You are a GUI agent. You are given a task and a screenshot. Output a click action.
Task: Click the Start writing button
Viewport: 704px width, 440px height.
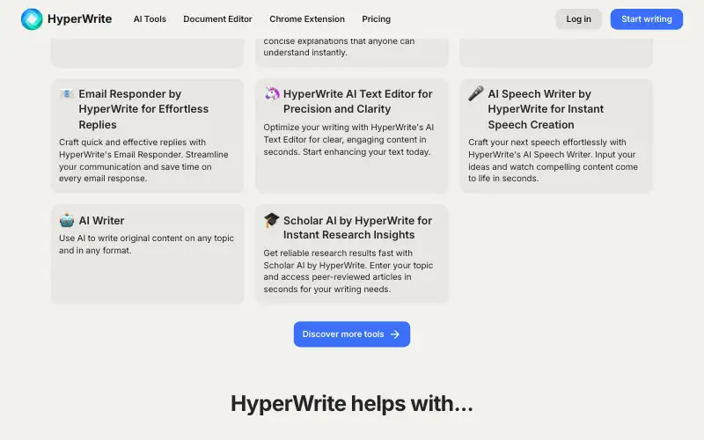[647, 19]
